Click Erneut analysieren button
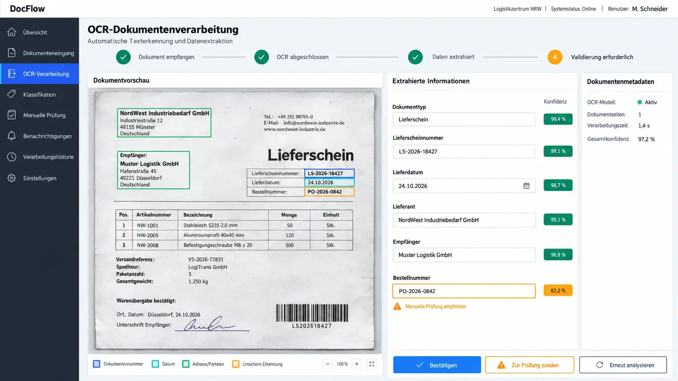The width and height of the screenshot is (678, 381). (623, 365)
